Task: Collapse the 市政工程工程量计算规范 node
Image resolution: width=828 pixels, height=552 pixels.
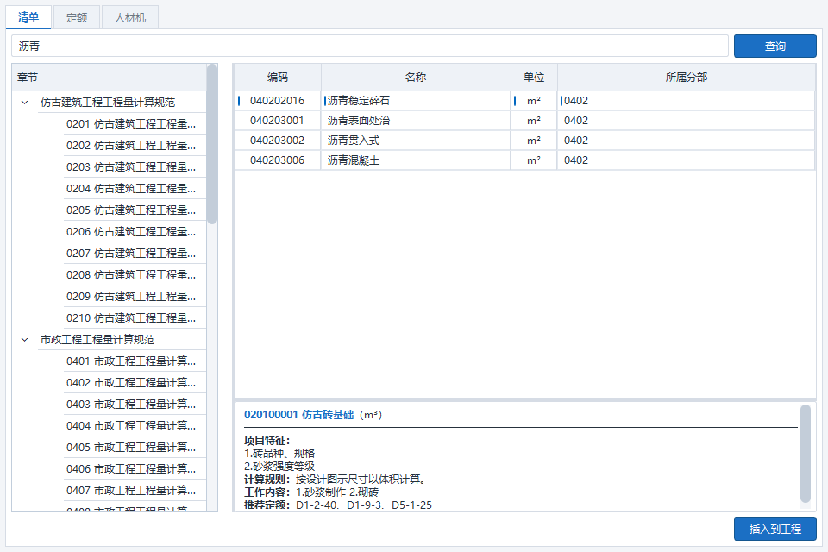Action: (25, 340)
